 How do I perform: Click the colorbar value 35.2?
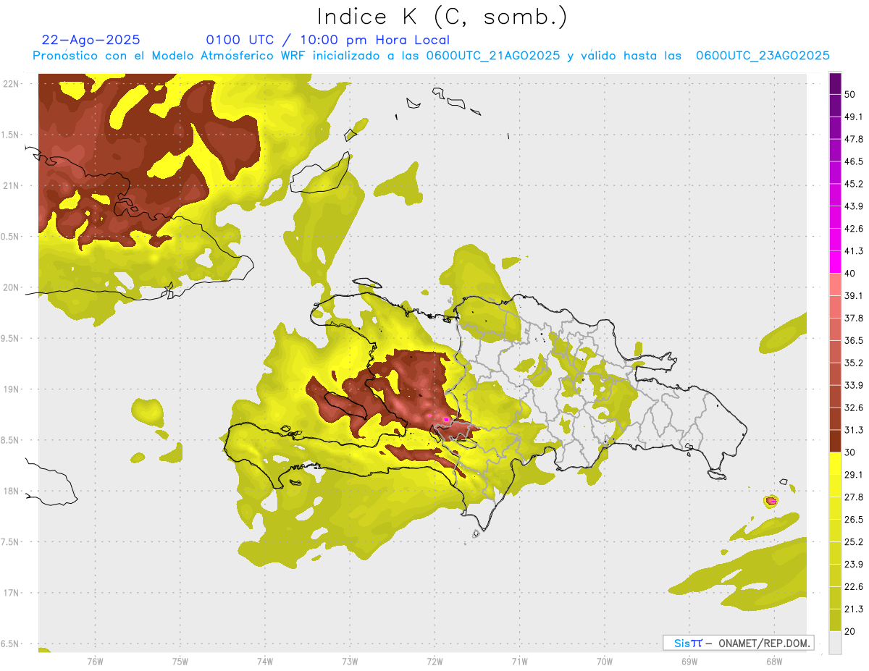tap(854, 363)
